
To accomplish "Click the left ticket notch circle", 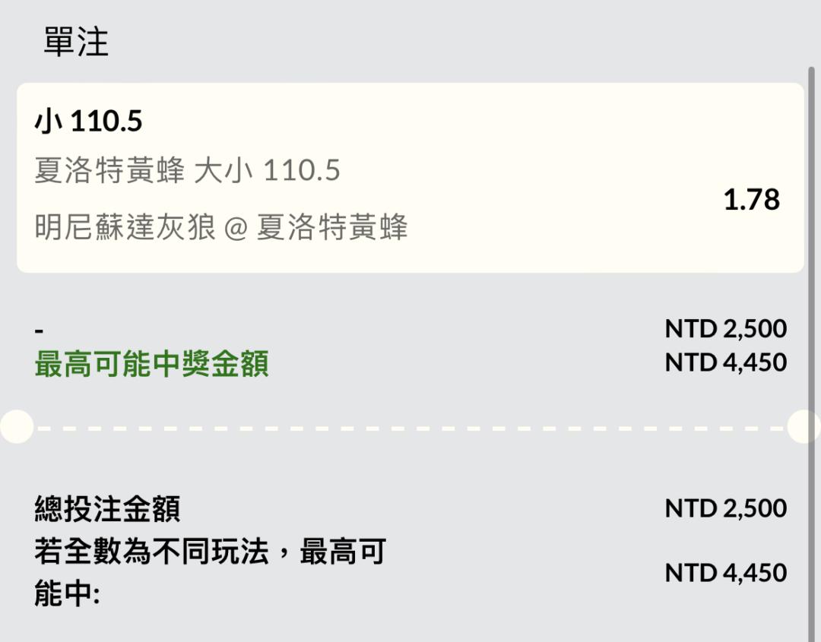I will point(17,427).
